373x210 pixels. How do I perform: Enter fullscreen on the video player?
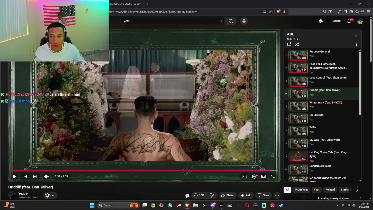pyautogui.click(x=273, y=176)
